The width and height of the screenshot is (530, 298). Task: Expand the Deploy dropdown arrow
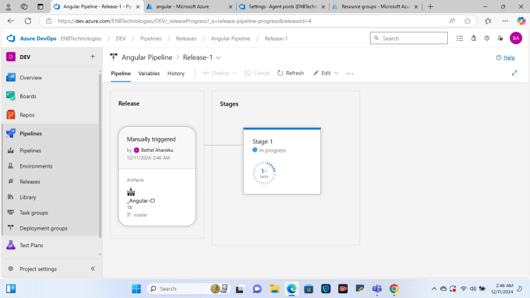[x=234, y=73]
